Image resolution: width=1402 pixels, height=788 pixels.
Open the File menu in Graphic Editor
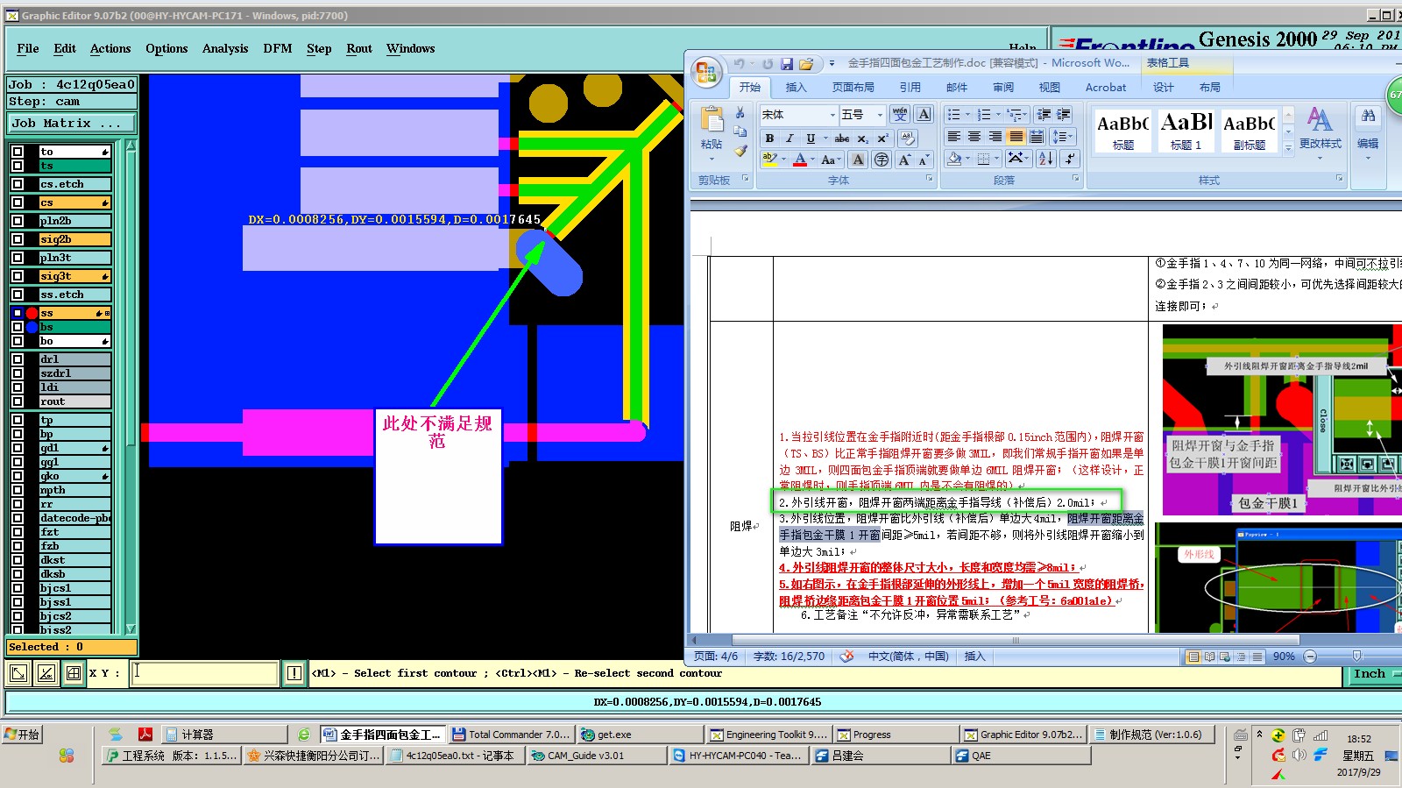[28, 49]
